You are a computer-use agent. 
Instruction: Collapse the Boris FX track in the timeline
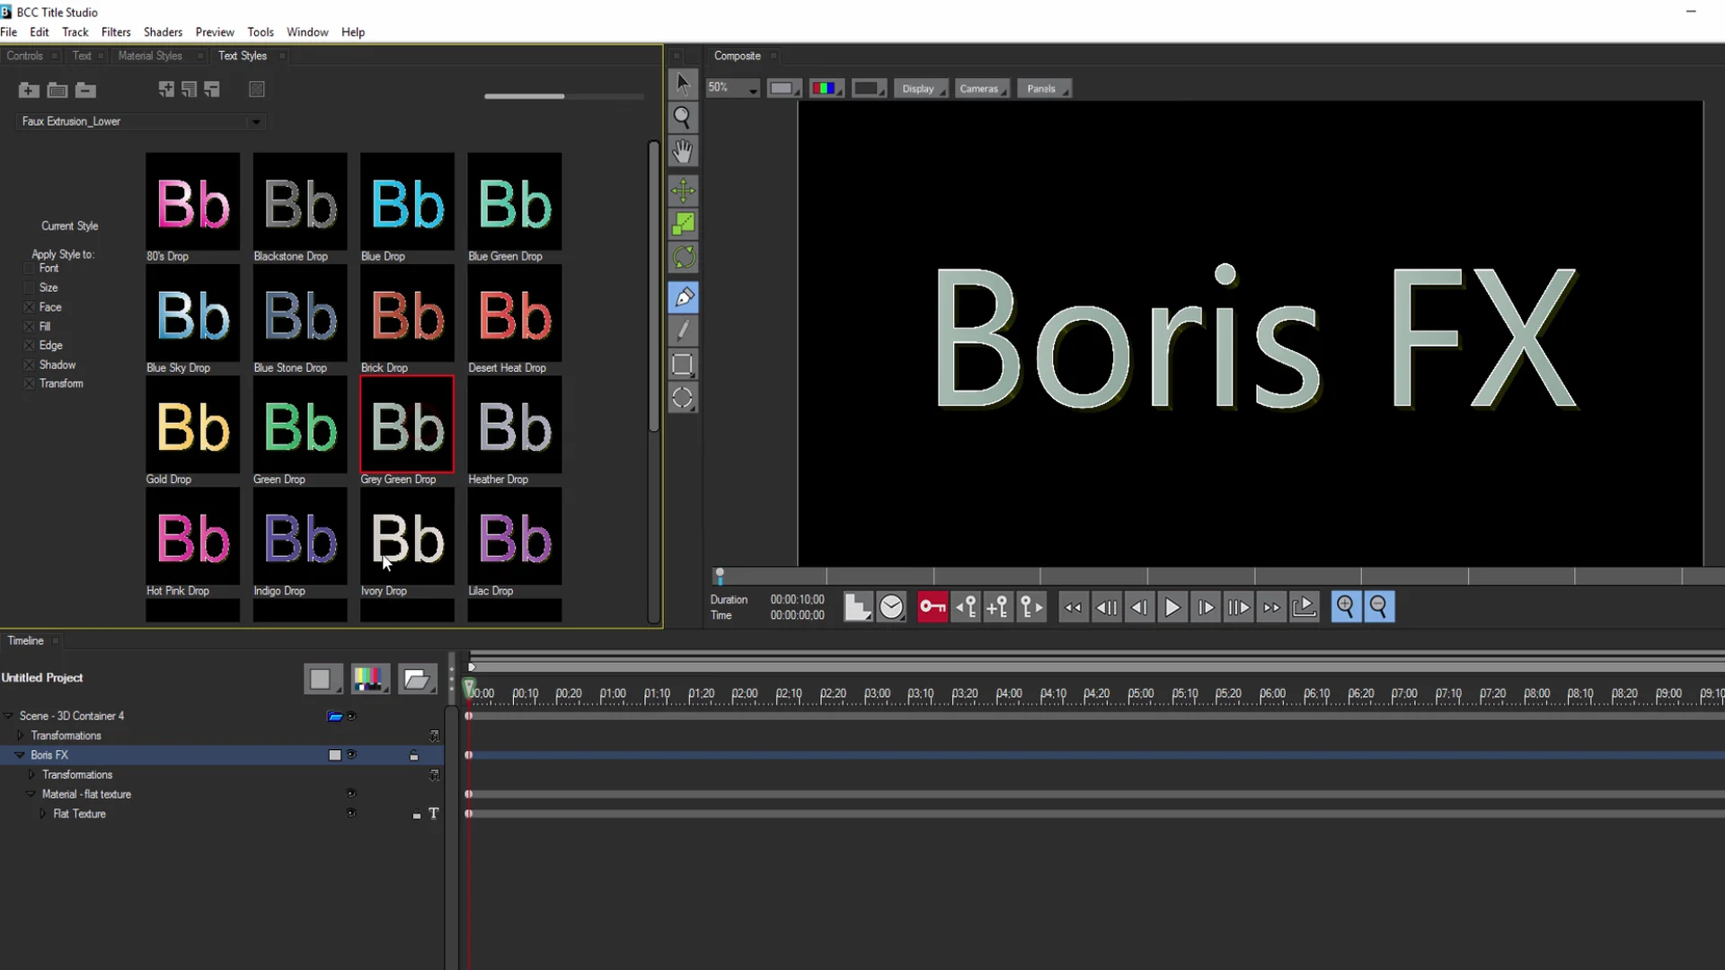[x=20, y=754]
